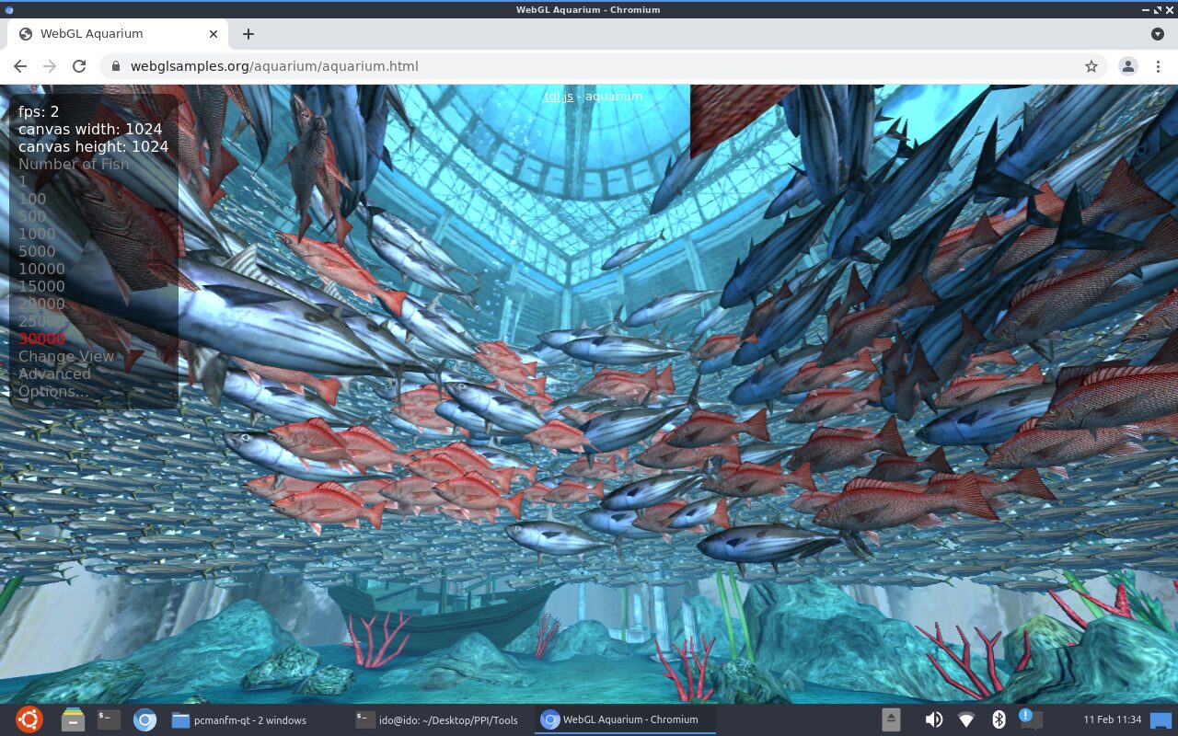The image size is (1178, 736).
Task: Expand the Advanced option
Action: tap(54, 374)
